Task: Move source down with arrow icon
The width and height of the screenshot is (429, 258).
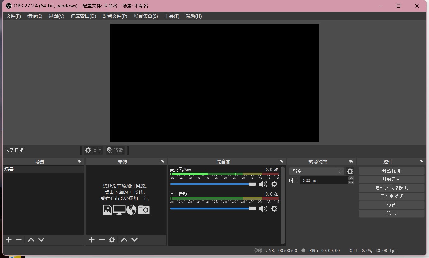Action: coord(135,240)
